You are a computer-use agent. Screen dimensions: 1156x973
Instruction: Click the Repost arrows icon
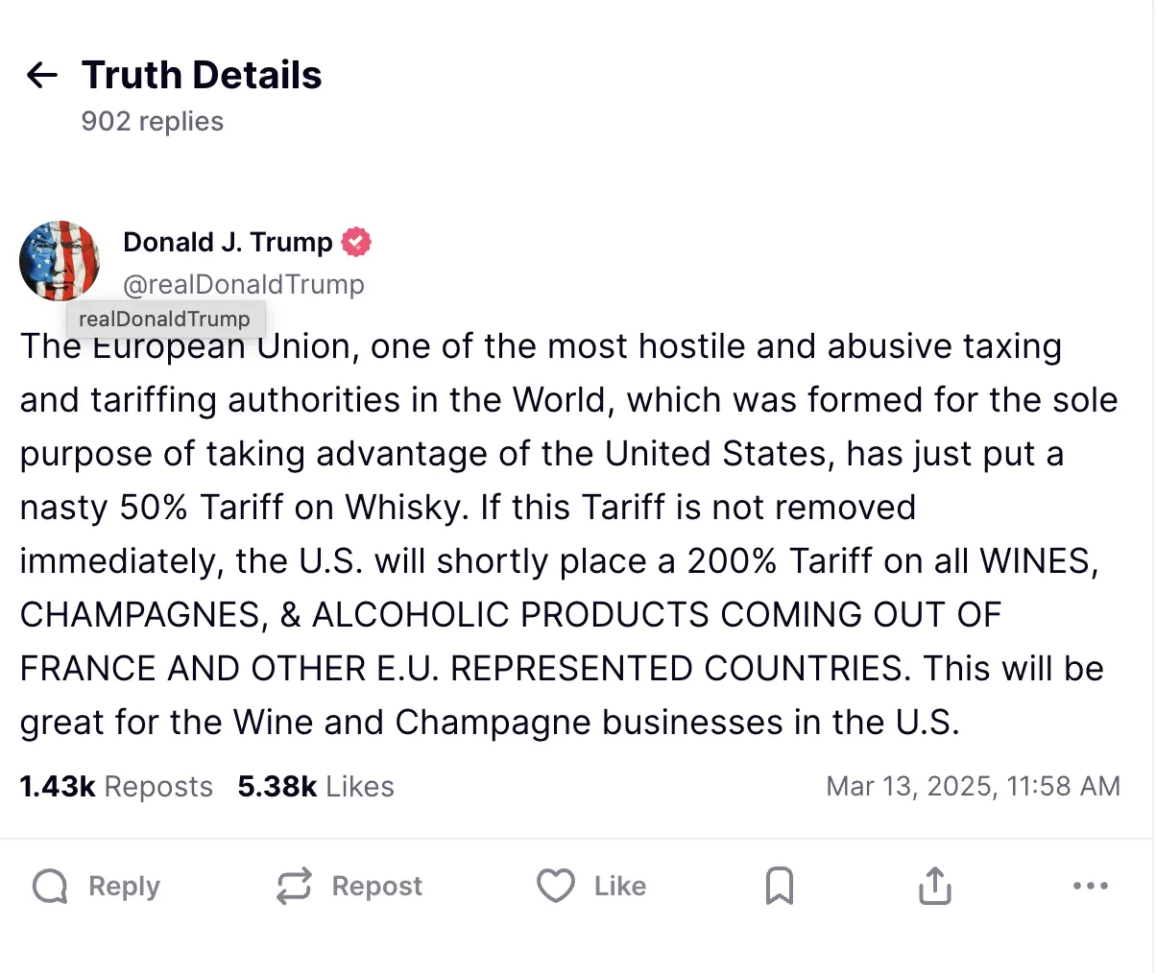[294, 887]
